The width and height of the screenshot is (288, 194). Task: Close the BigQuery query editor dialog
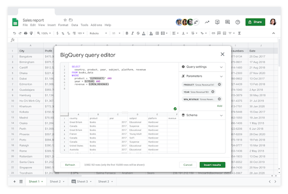tap(222, 54)
